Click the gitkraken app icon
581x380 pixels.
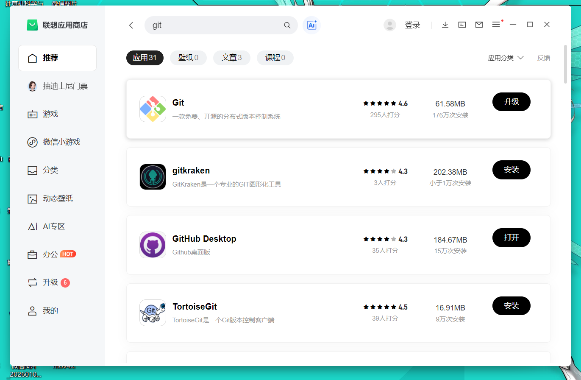click(x=153, y=177)
